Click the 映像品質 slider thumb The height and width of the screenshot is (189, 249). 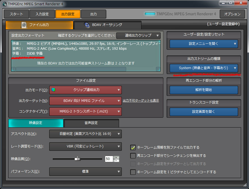click(77, 159)
